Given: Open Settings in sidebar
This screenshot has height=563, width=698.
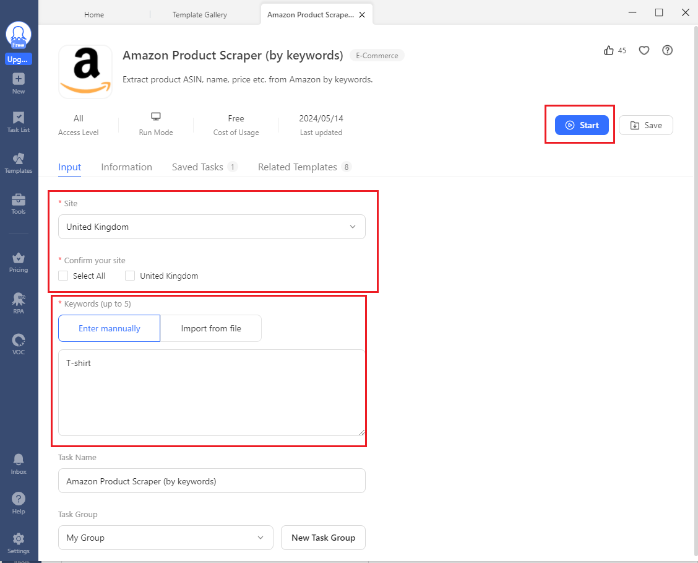Looking at the screenshot, I should (x=18, y=544).
